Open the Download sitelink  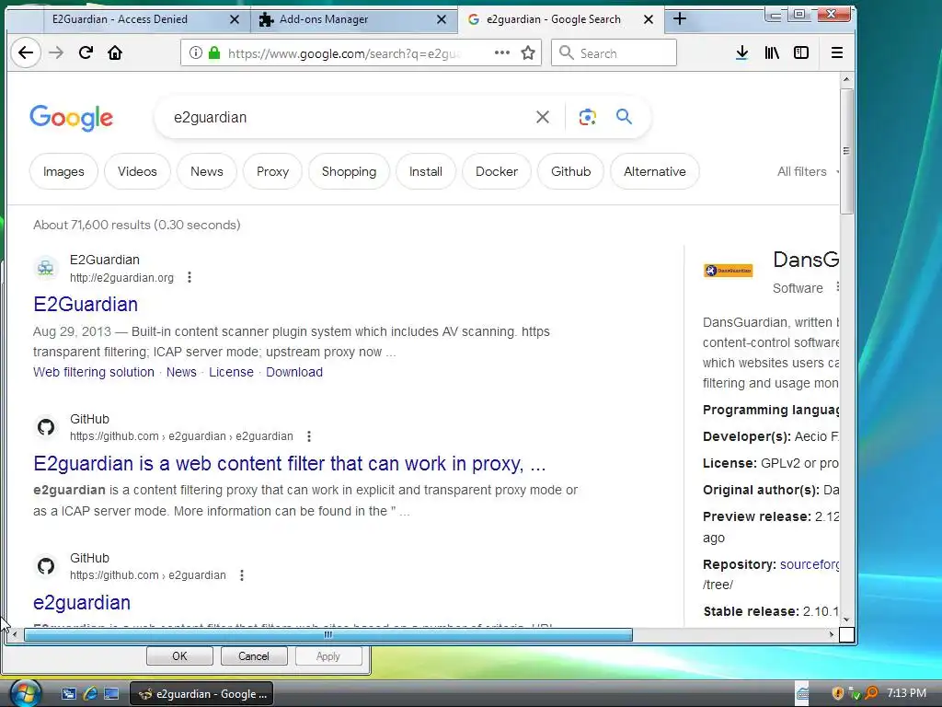click(x=294, y=372)
